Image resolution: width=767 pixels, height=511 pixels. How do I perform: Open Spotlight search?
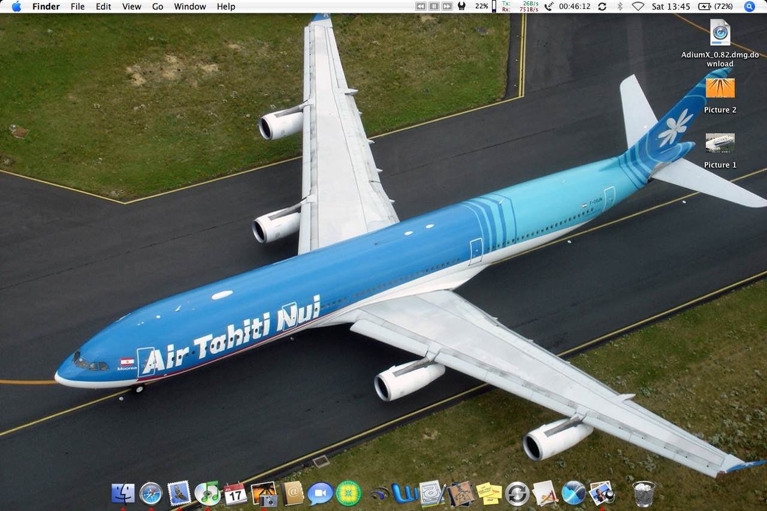(750, 7)
